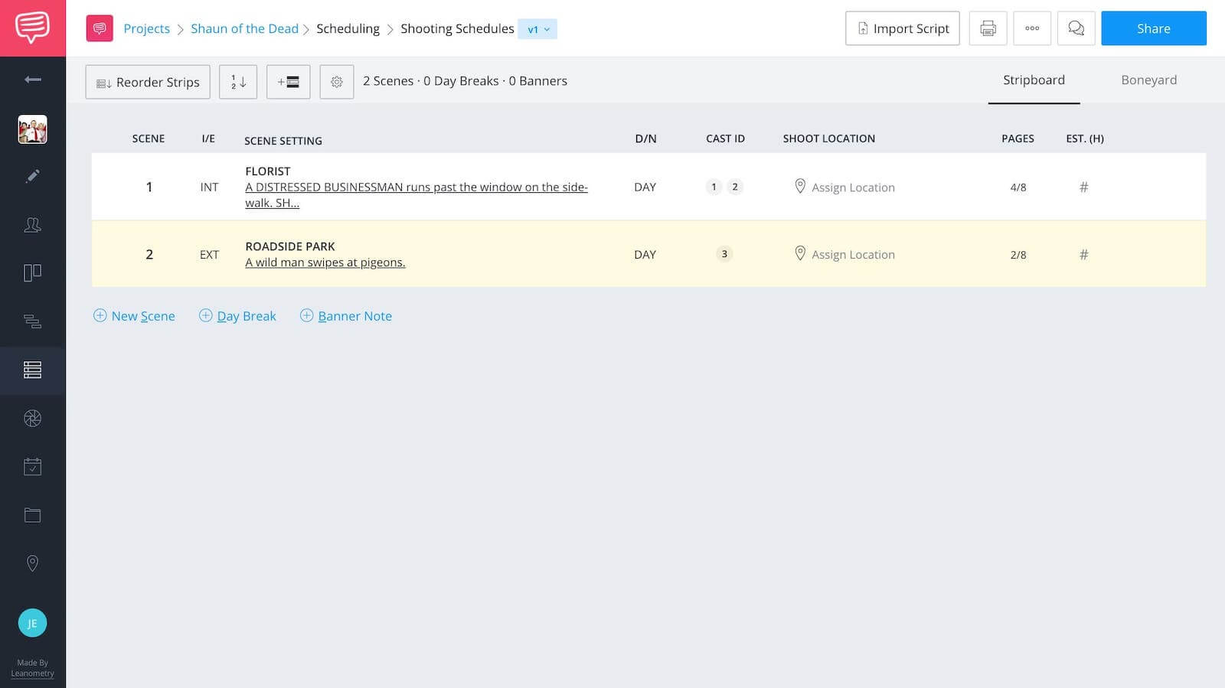
Task: Click the Scheduling breadcrumb
Action: [348, 28]
